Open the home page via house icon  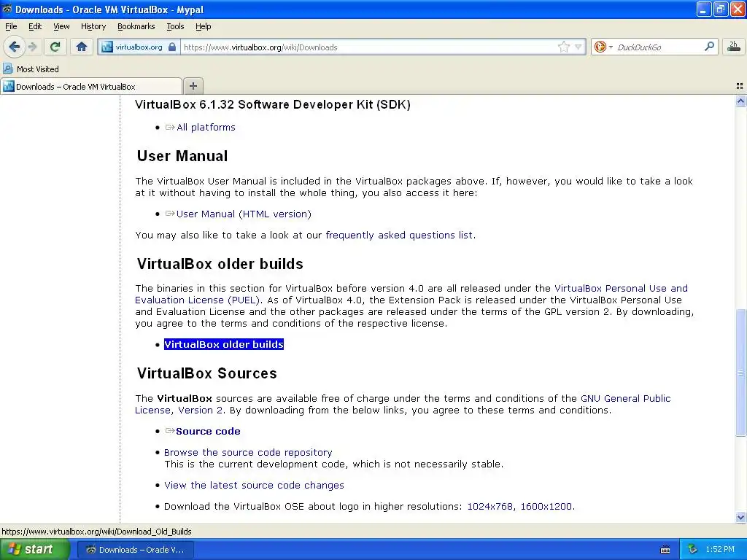point(82,47)
